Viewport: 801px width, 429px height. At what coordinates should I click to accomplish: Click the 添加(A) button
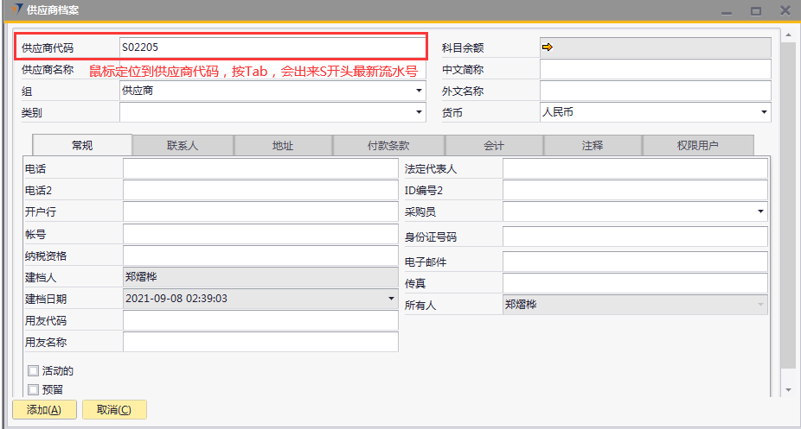44,410
